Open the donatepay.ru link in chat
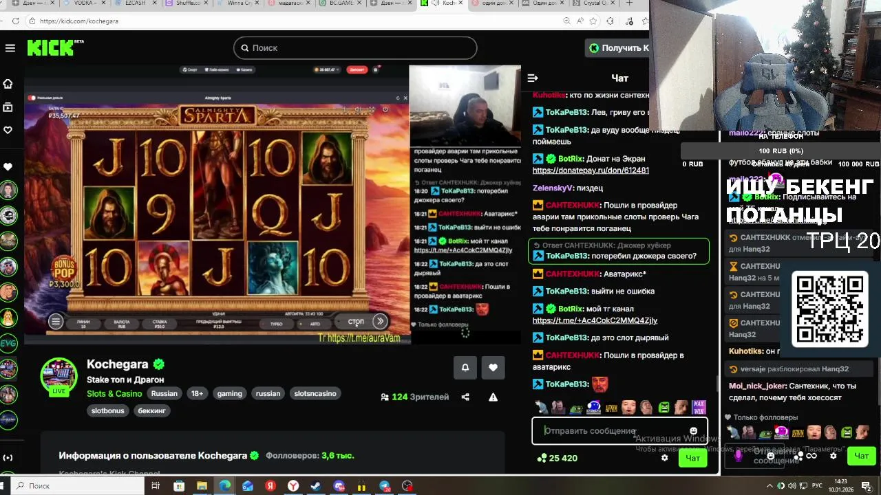The width and height of the screenshot is (881, 495). pyautogui.click(x=591, y=170)
